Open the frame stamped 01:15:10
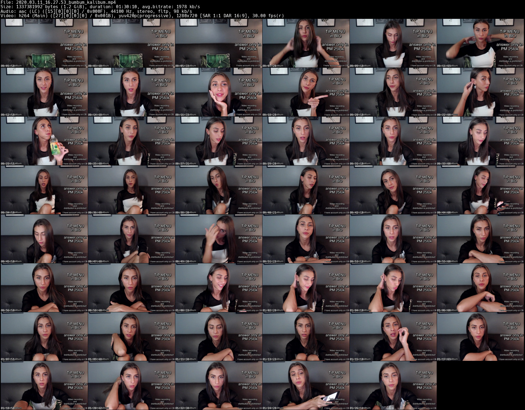Screen dimensions: 525x410 (x=393, y=337)
